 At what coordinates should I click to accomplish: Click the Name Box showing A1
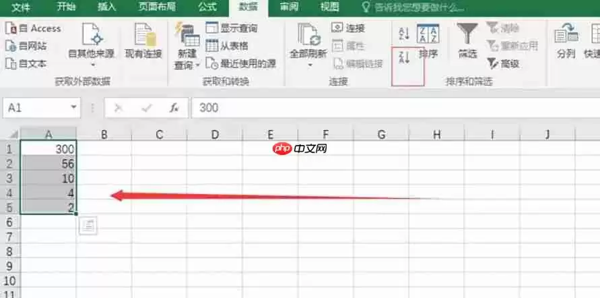pos(36,108)
